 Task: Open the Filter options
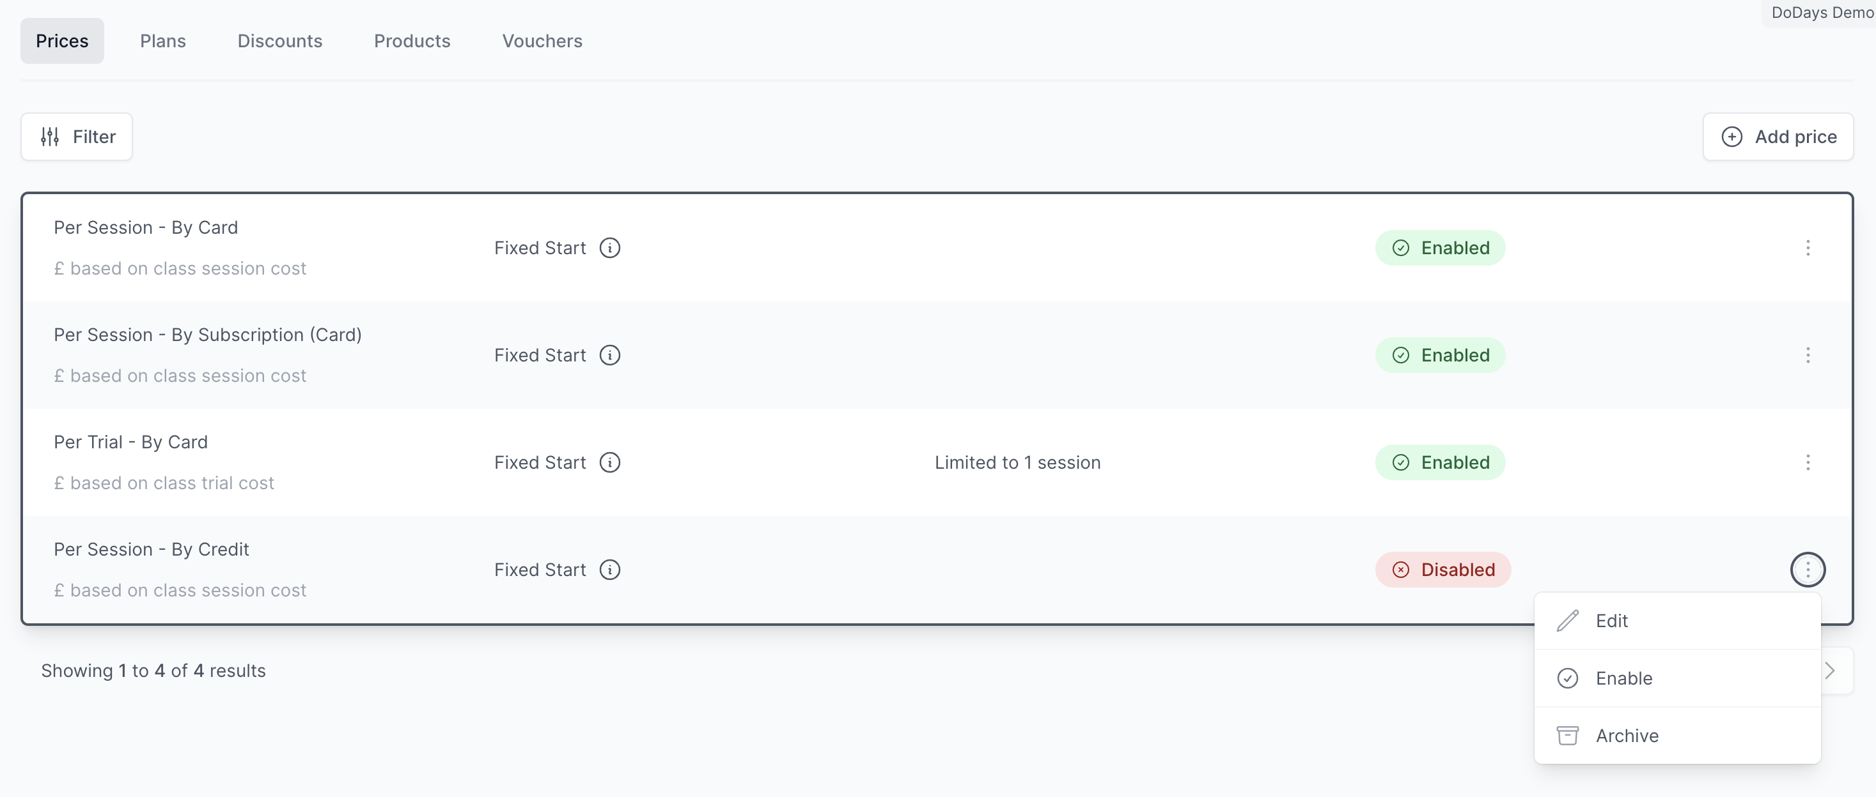pos(77,137)
